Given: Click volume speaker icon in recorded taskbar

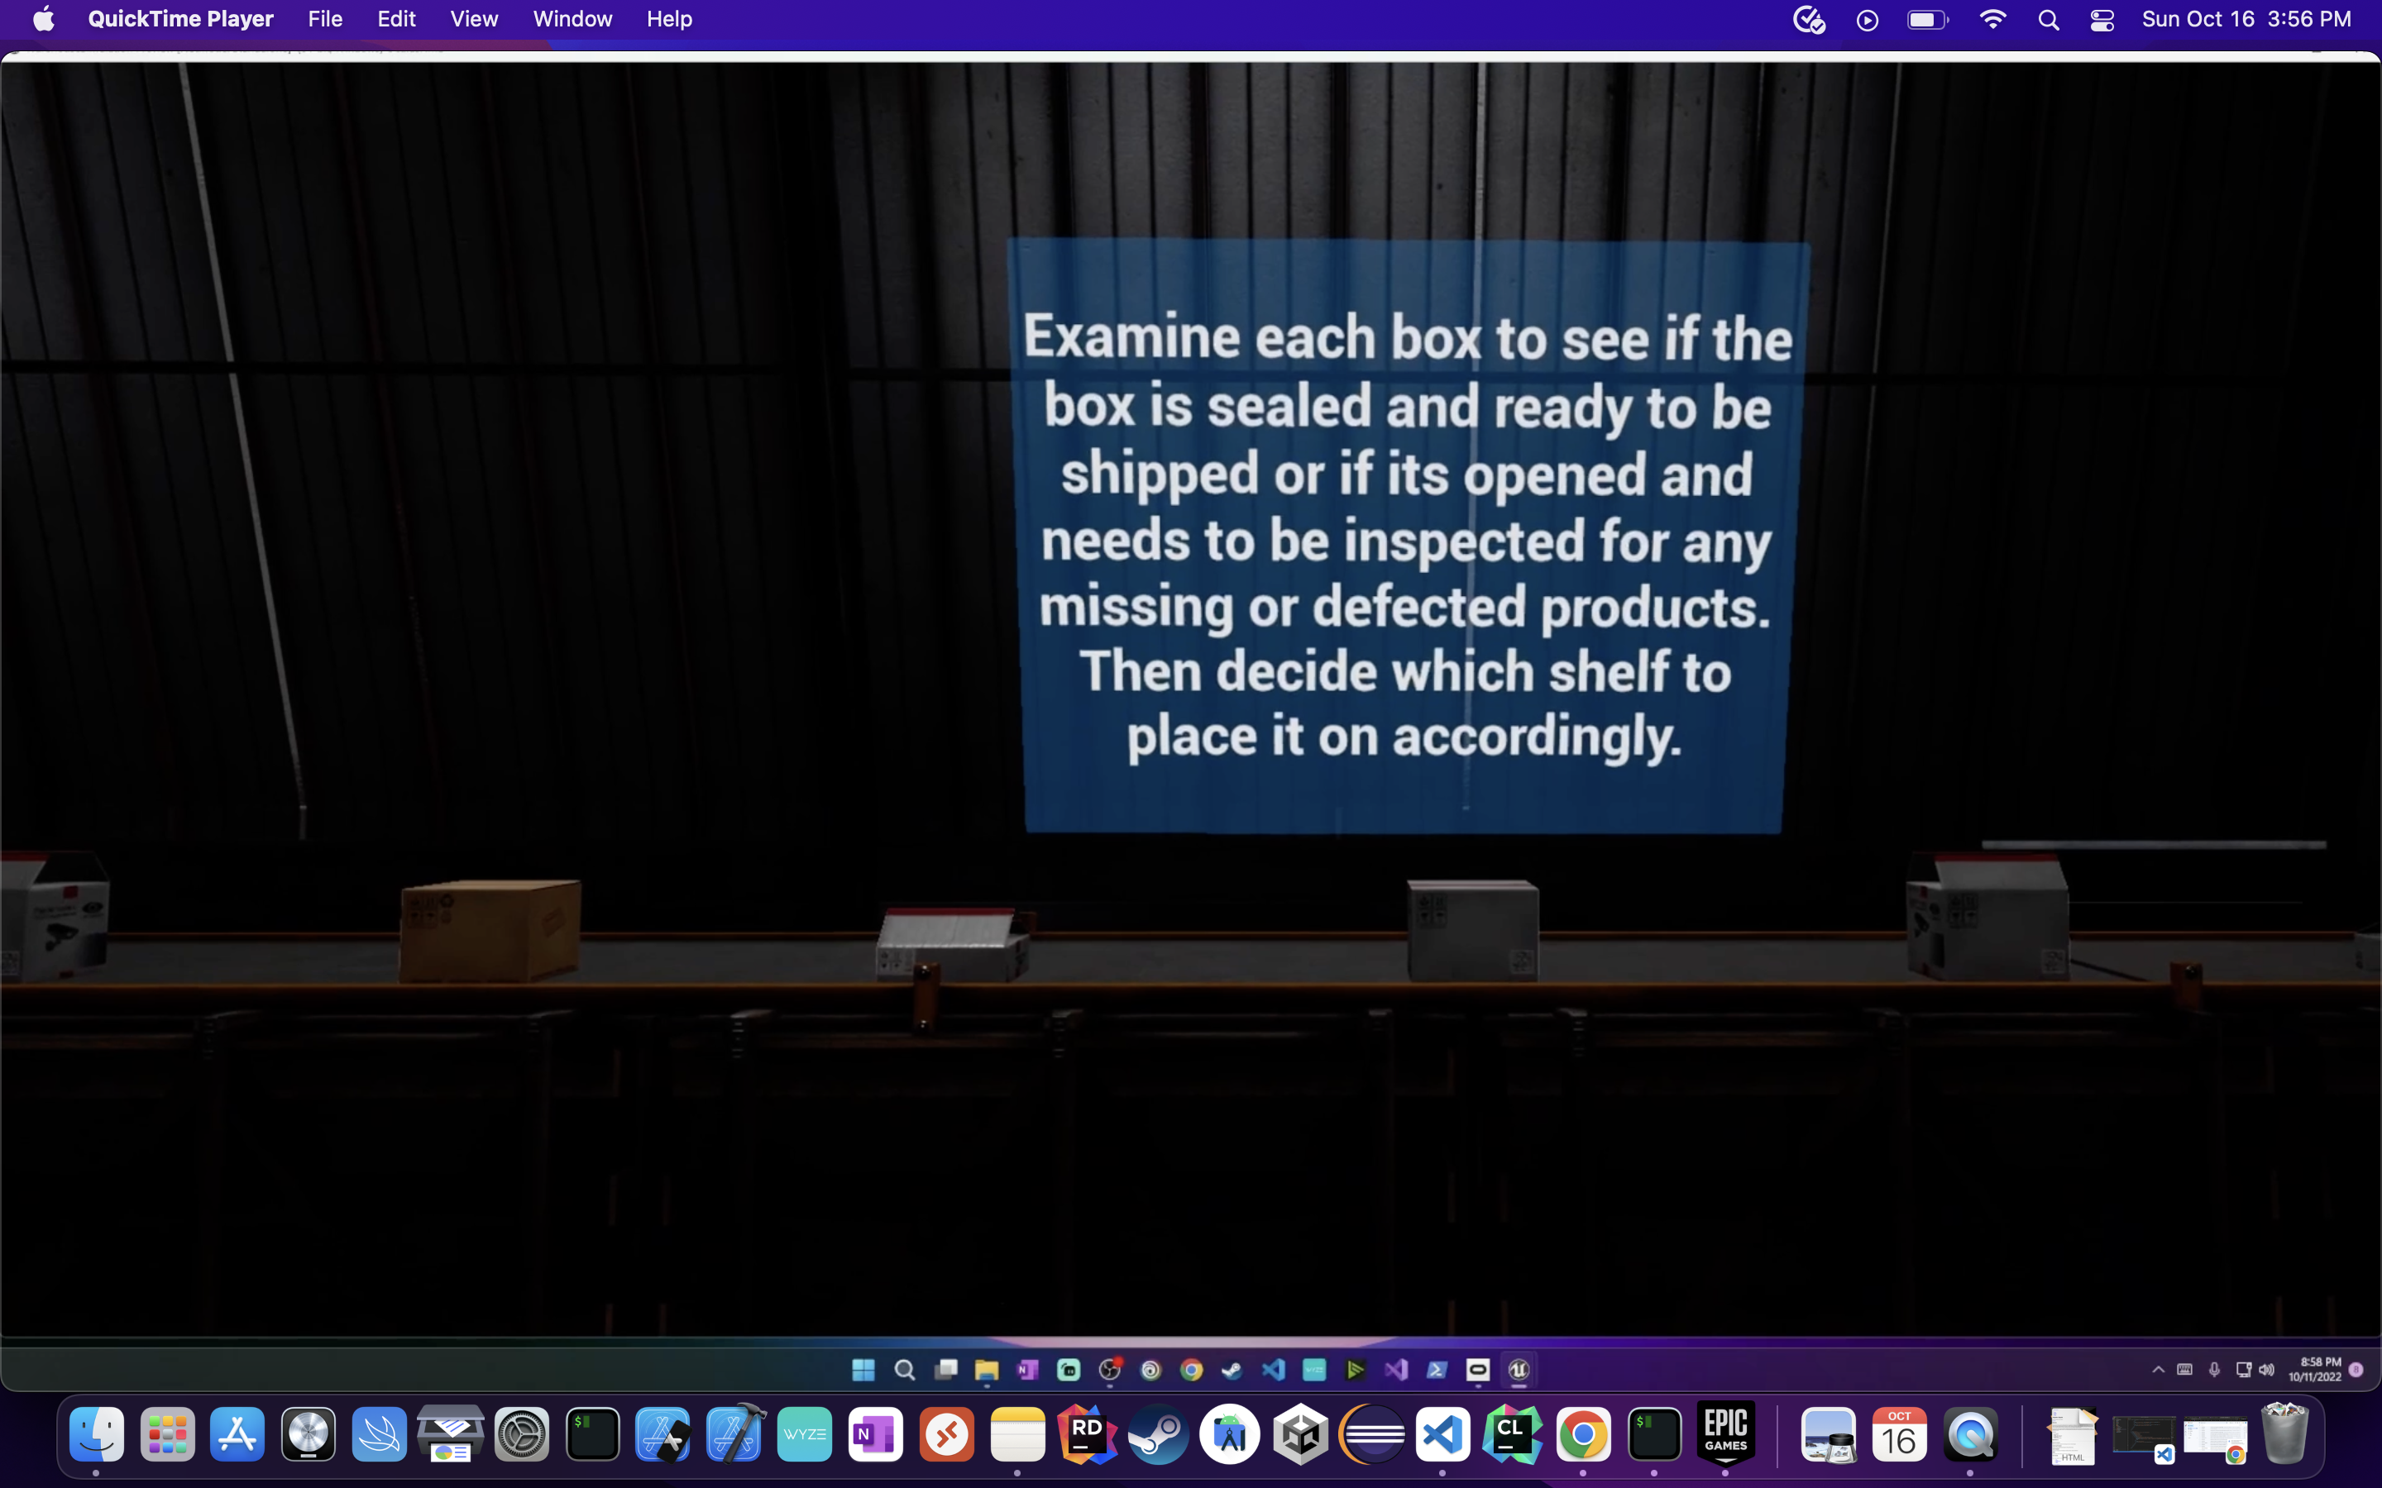Looking at the screenshot, I should click(x=2267, y=1370).
